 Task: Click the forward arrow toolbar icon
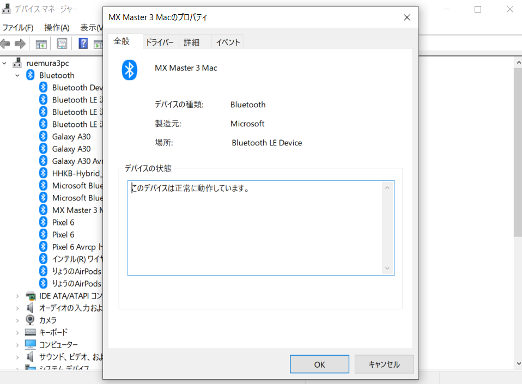(x=20, y=44)
